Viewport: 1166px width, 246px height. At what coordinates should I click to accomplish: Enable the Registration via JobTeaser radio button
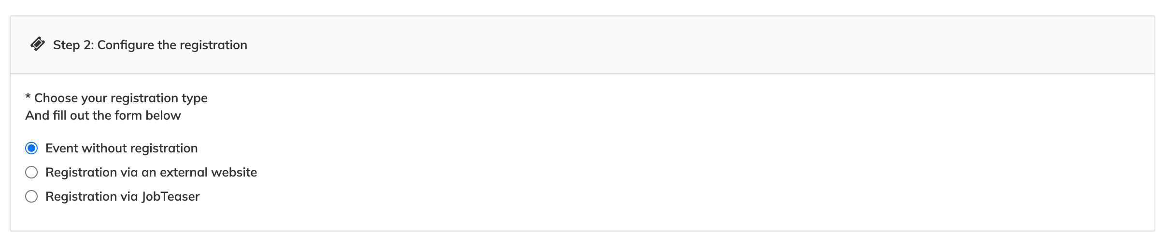(x=31, y=196)
